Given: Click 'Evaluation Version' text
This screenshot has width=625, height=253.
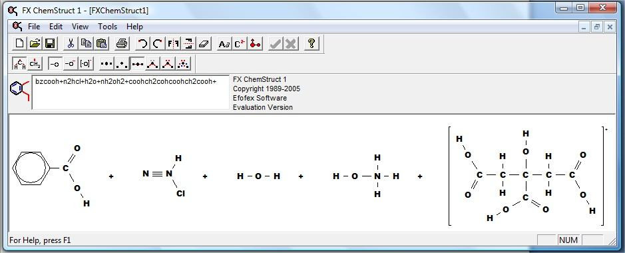Looking at the screenshot, I should pos(263,107).
